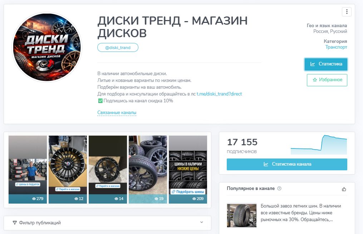The image size is (363, 234).
Task: Click the subscriber growth mini chart
Action: tap(319, 145)
